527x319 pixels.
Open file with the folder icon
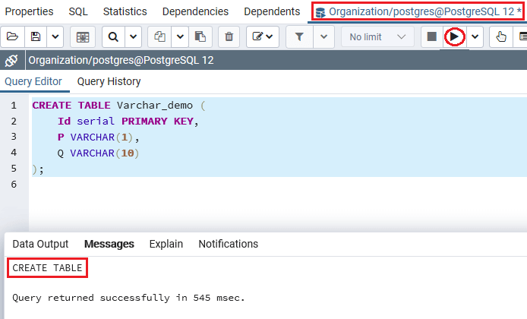point(12,36)
